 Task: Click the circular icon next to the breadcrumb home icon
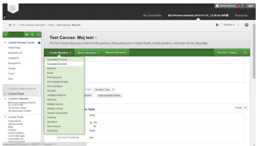tap(14, 25)
